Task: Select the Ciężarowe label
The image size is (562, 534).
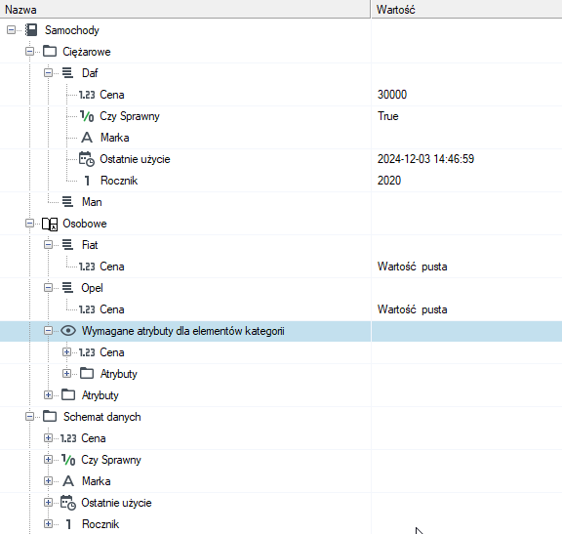Action: coord(87,52)
